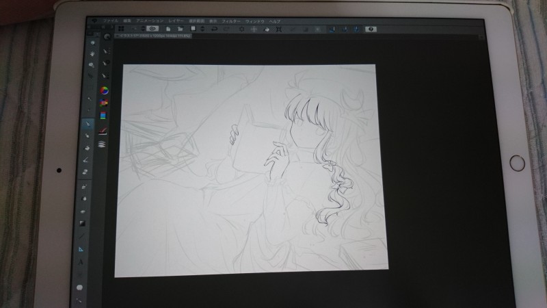Select the highlighted Pen tool
547x308 pixels.
[88, 124]
